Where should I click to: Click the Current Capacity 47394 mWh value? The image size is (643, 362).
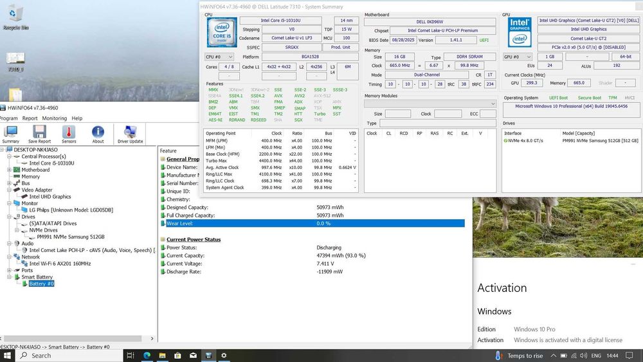pyautogui.click(x=341, y=255)
